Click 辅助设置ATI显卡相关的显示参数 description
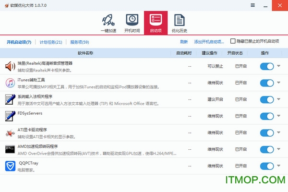 (47, 137)
